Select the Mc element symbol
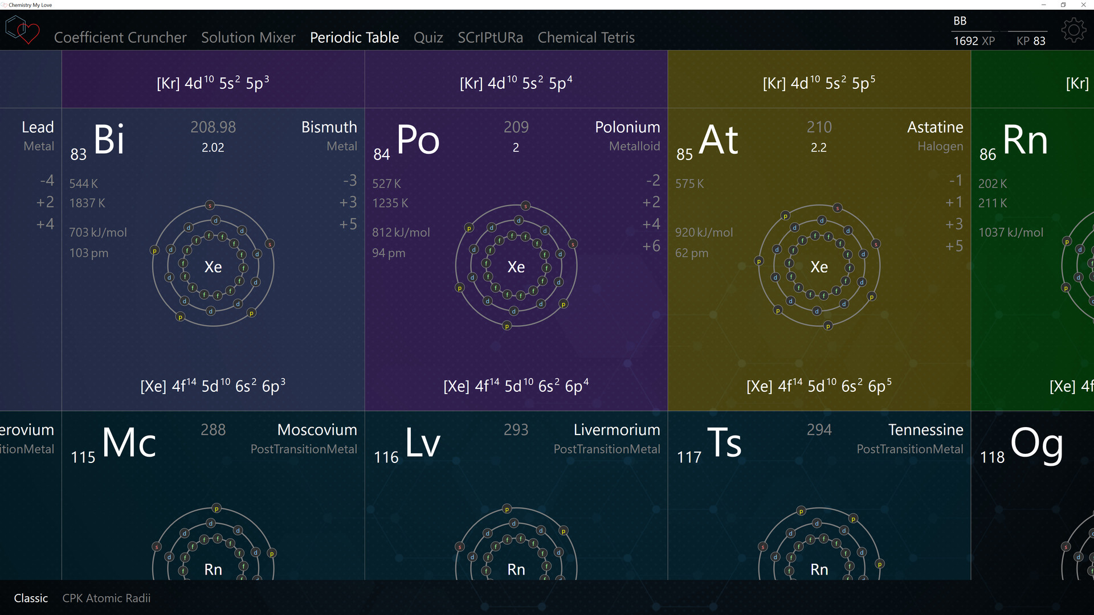 [x=129, y=442]
